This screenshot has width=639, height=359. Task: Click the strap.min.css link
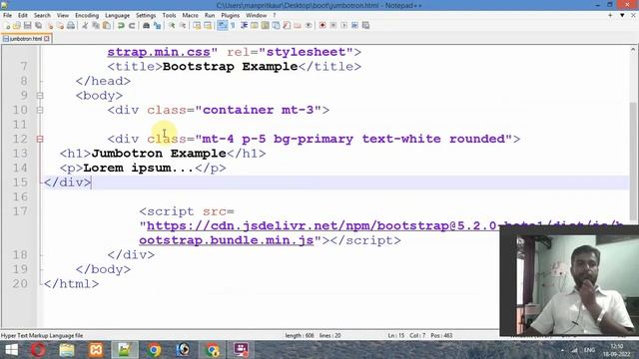click(159, 52)
